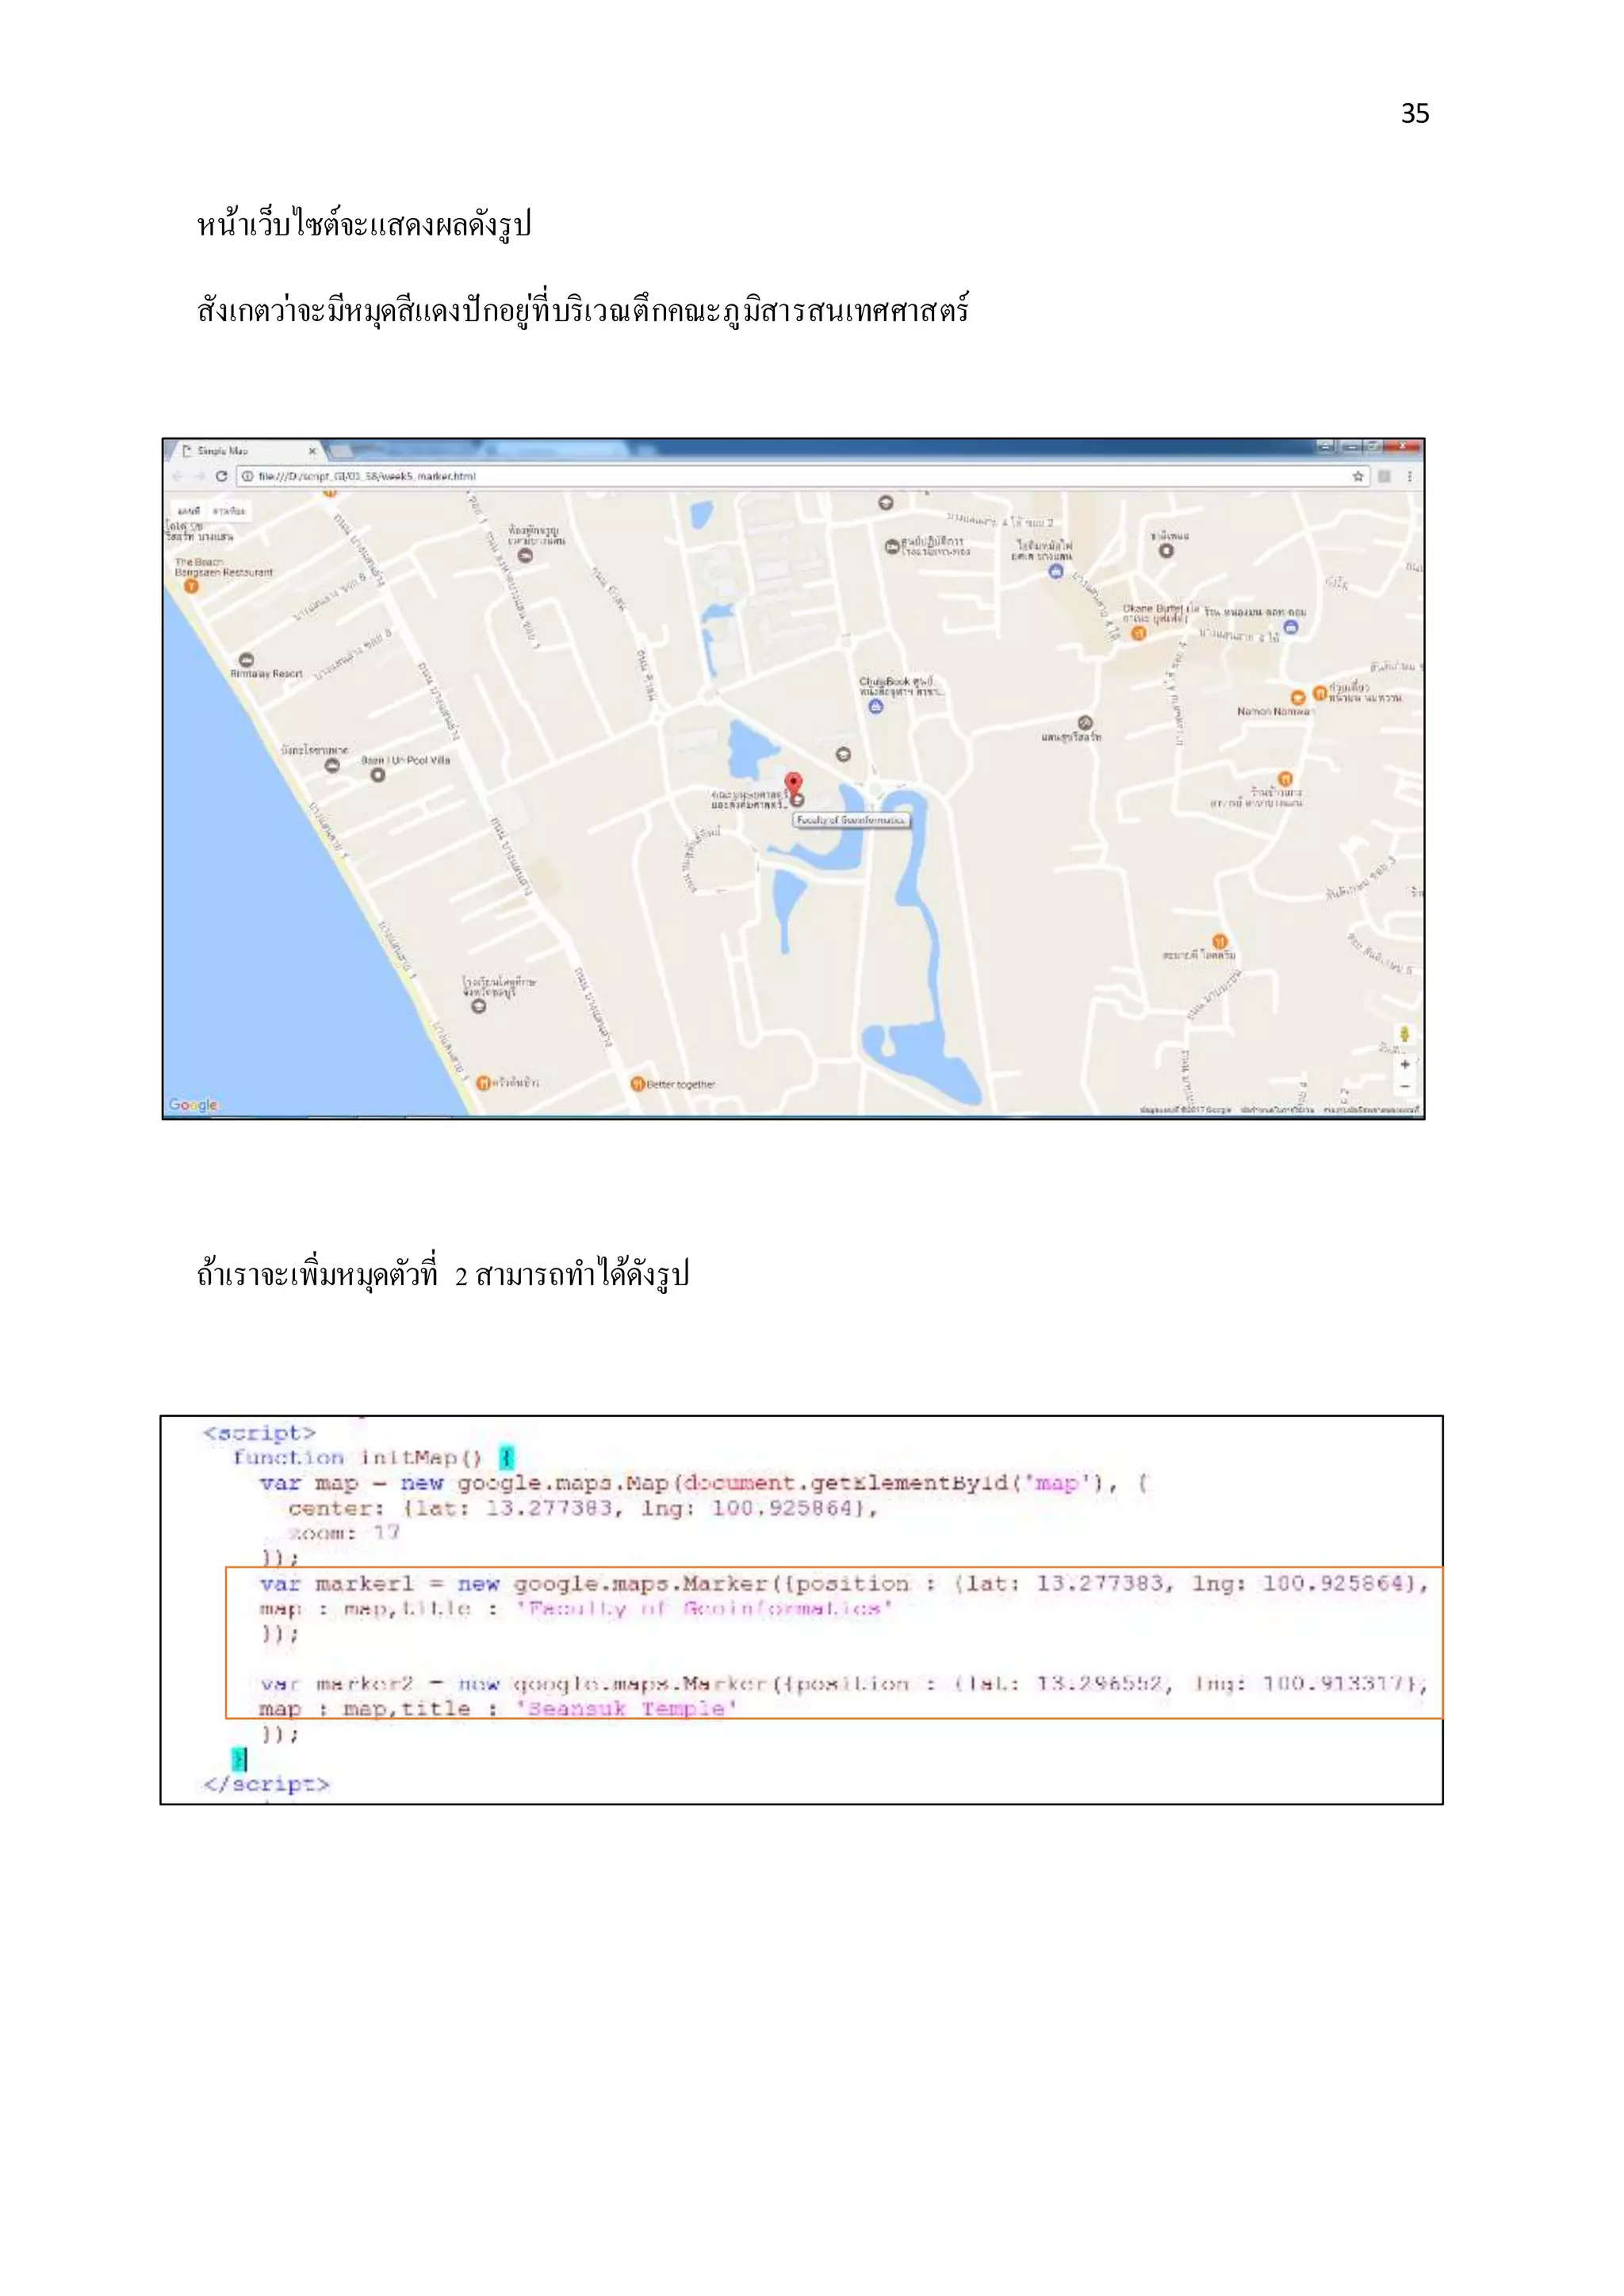Click the Google logo on the map
This screenshot has width=1624, height=2296.
coord(193,1104)
